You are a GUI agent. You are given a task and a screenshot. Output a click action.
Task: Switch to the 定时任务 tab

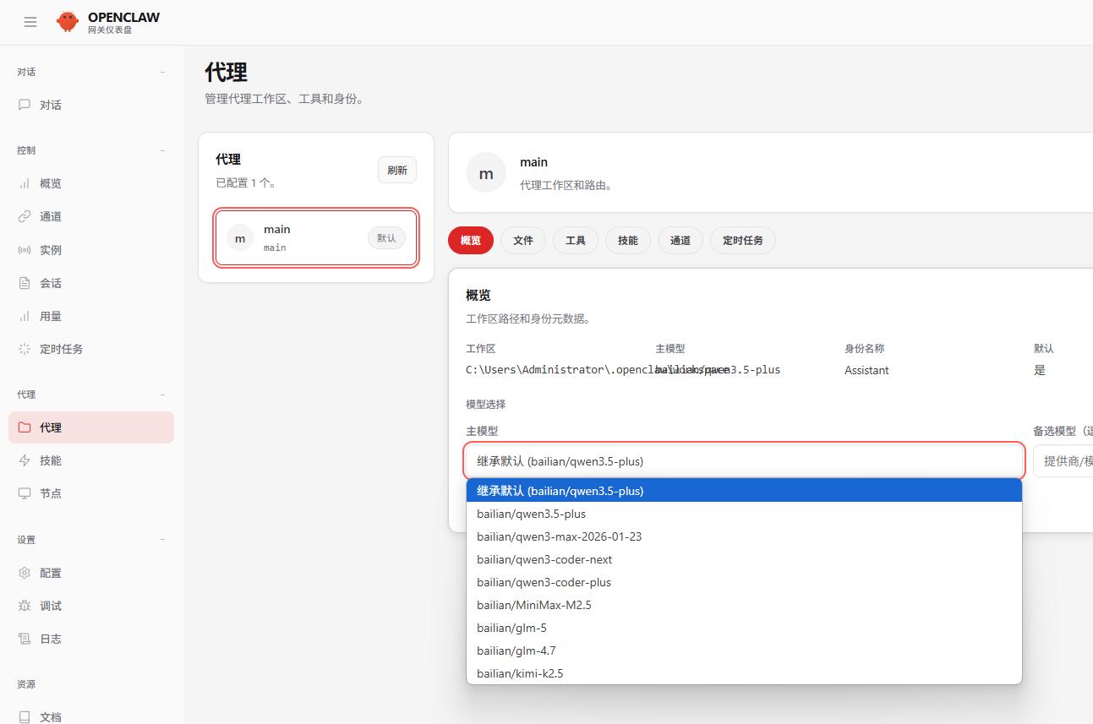click(x=742, y=241)
